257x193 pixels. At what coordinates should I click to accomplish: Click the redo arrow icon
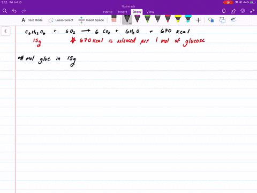24,11
